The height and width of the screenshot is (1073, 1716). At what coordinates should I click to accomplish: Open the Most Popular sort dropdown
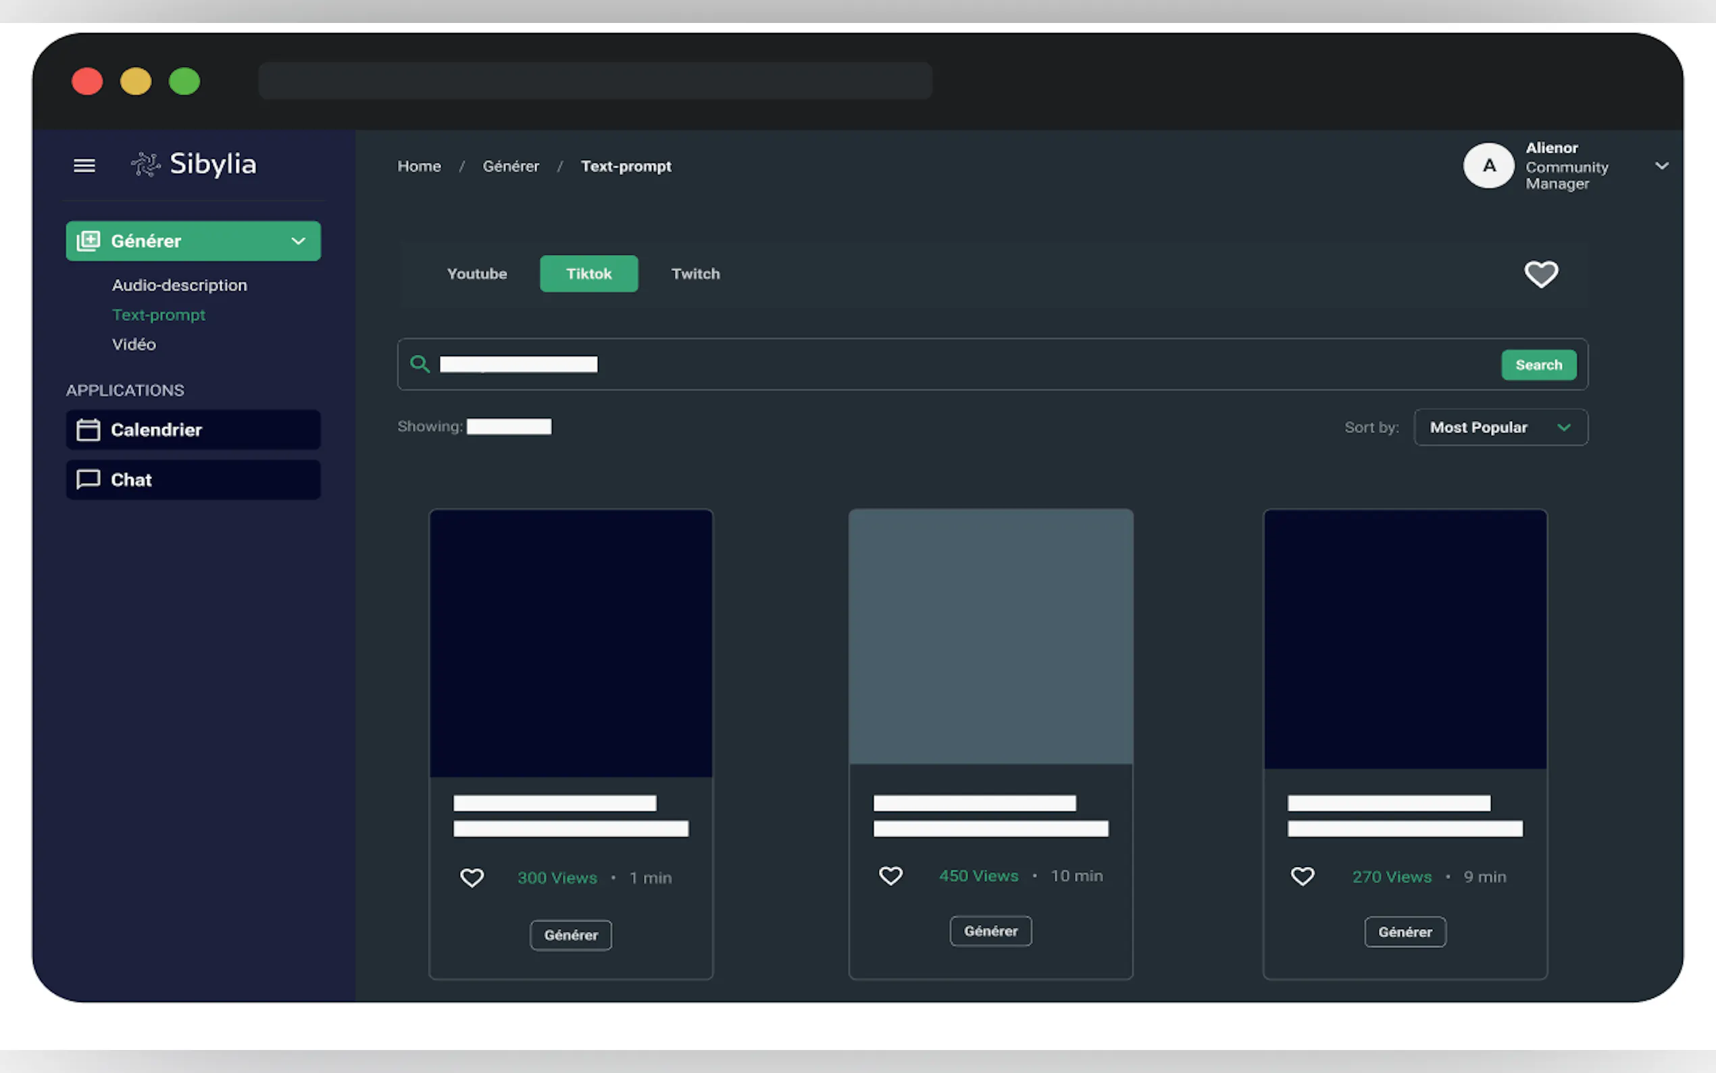1500,427
